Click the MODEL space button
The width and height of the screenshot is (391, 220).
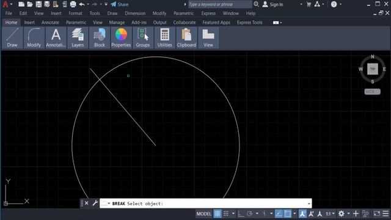(x=203, y=214)
